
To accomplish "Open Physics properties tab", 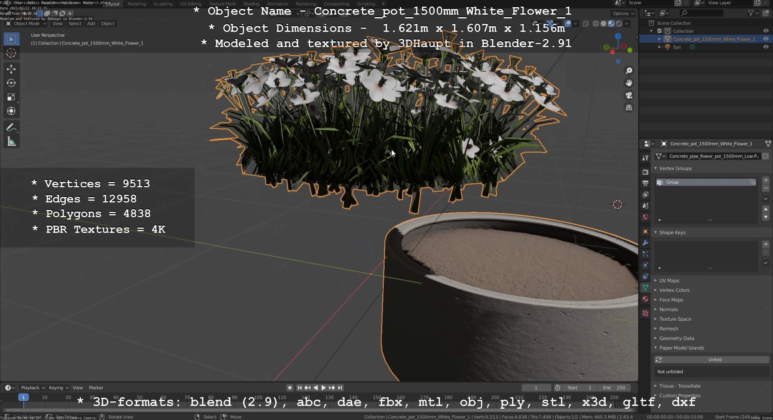I will (646, 265).
